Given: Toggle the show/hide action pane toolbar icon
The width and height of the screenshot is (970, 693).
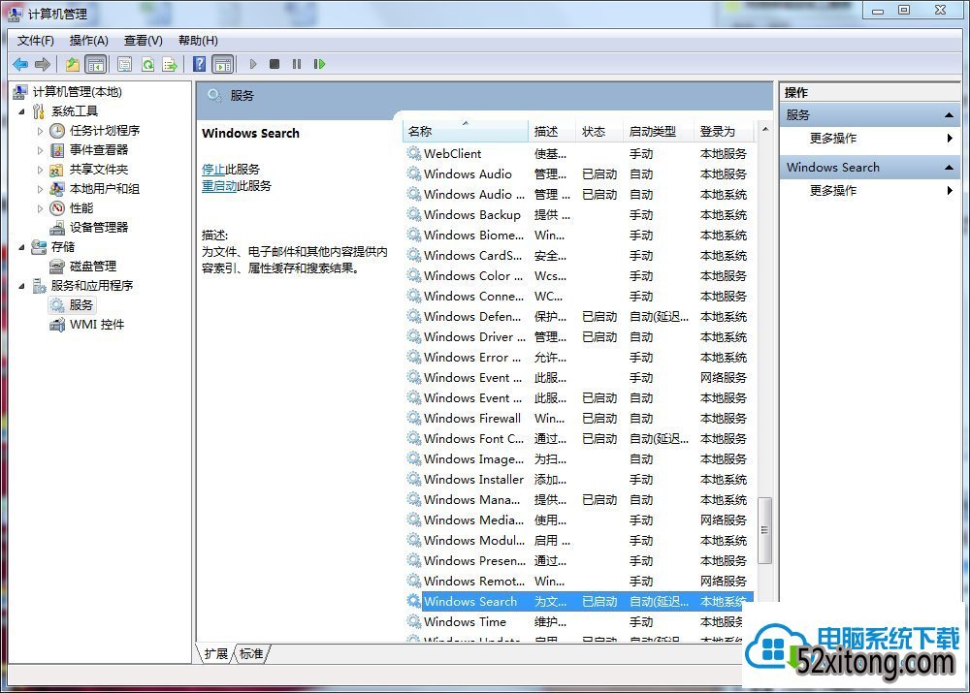Looking at the screenshot, I should 223,64.
